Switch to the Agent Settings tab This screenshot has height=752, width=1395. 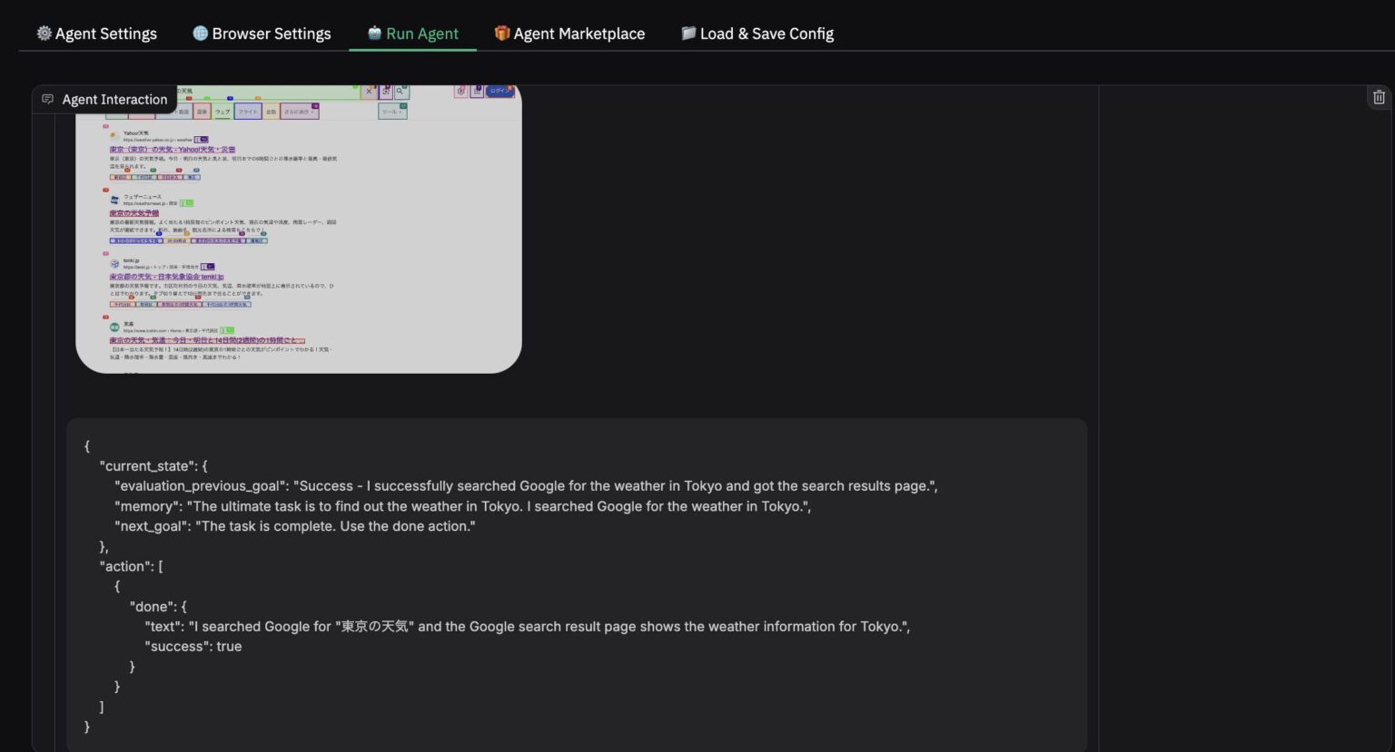[96, 33]
